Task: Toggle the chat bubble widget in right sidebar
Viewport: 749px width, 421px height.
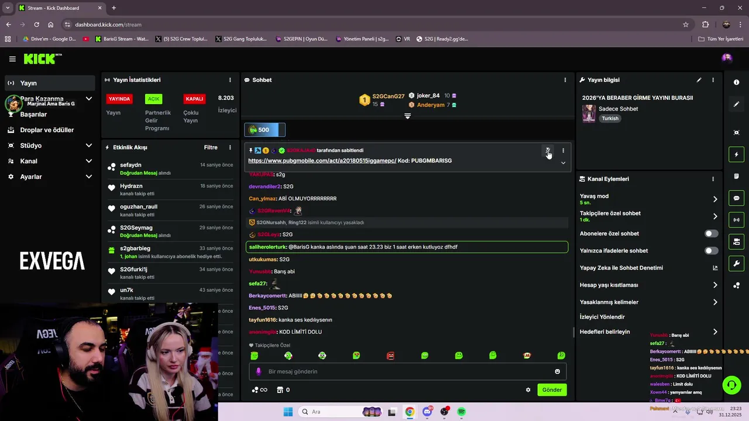Action: click(x=736, y=198)
